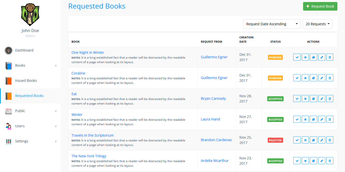
Task: Expand the Books sidebar menu
Action: [30, 65]
